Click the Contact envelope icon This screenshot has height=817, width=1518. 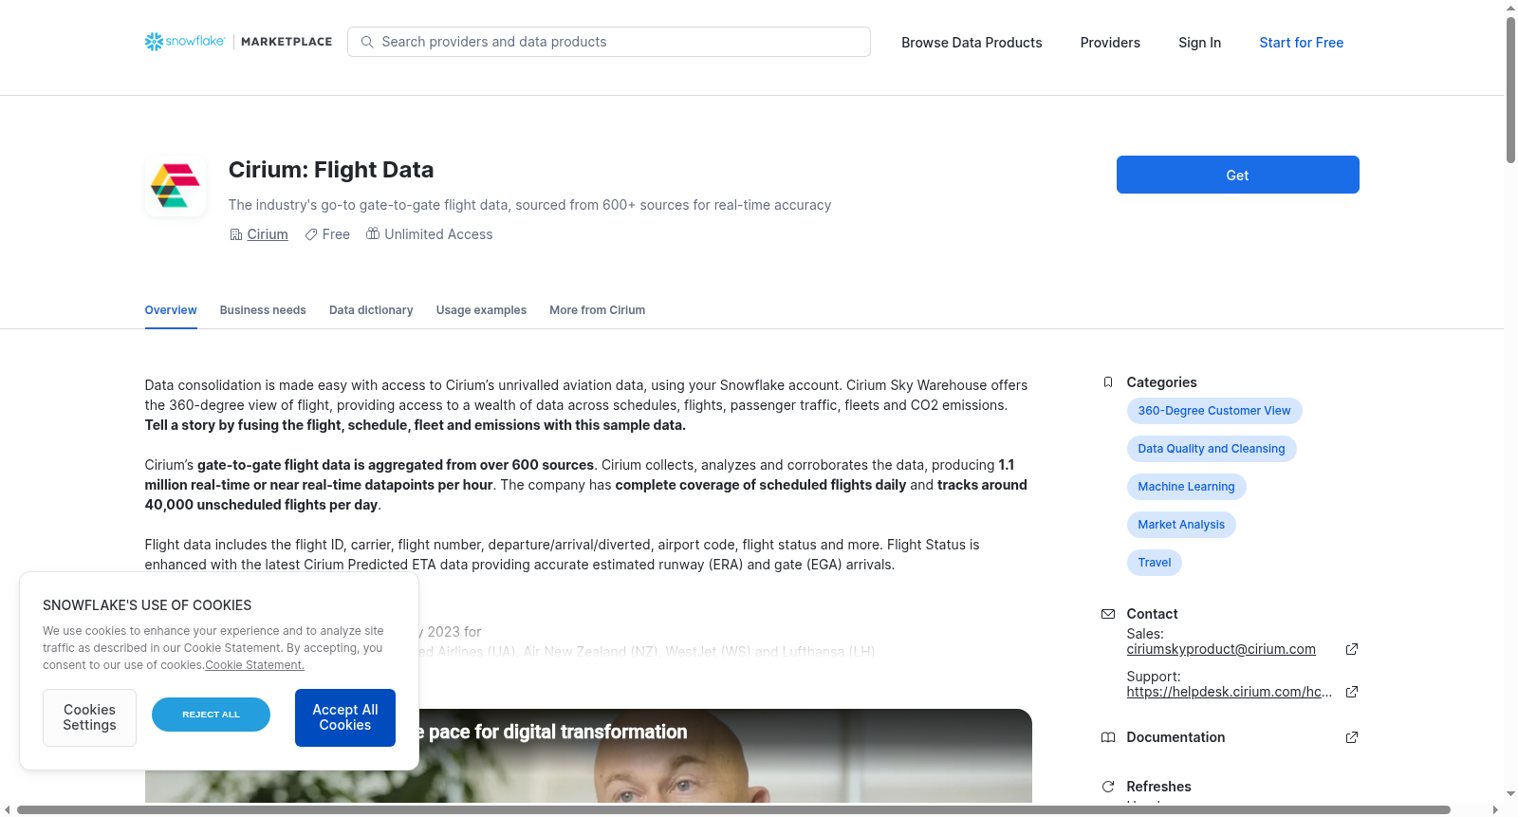(x=1108, y=614)
